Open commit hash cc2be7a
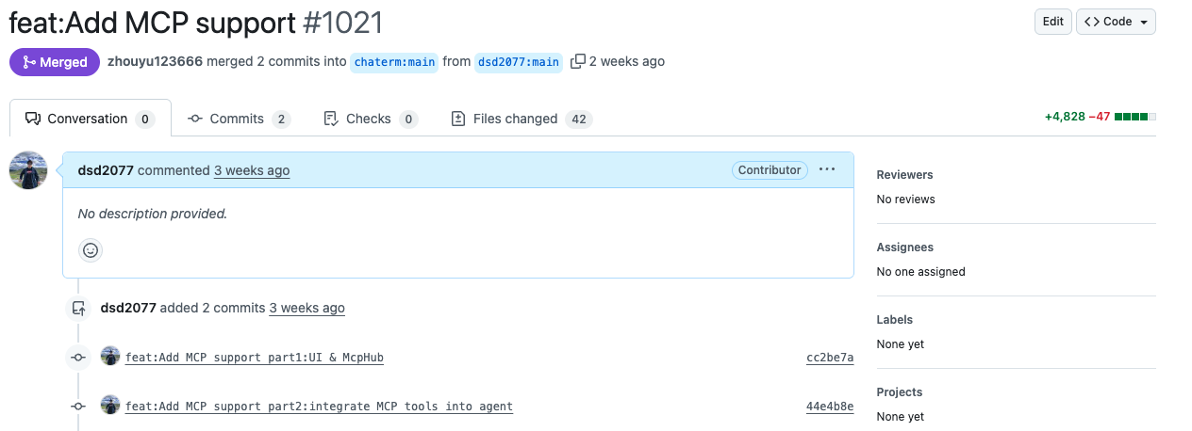 [x=830, y=358]
